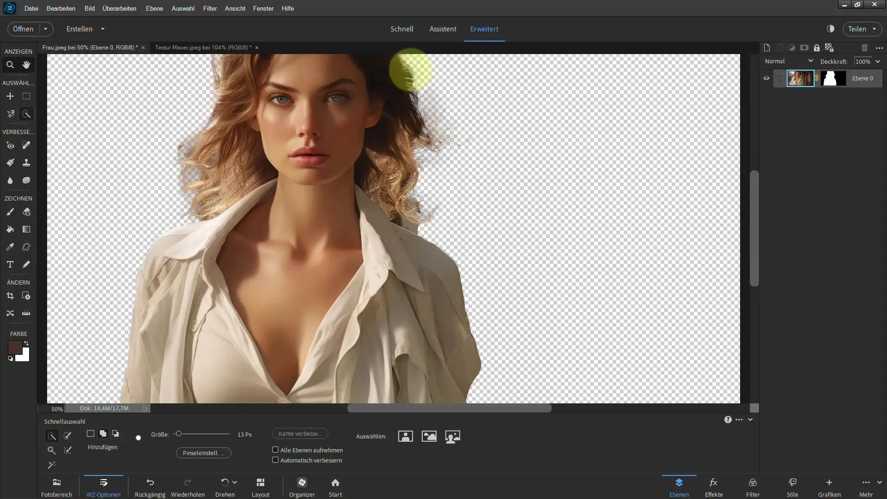Select the Custom Shape tool
887x499 pixels.
[26, 247]
